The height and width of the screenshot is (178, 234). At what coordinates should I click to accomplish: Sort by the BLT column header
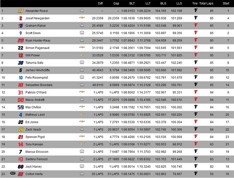tap(132, 4)
